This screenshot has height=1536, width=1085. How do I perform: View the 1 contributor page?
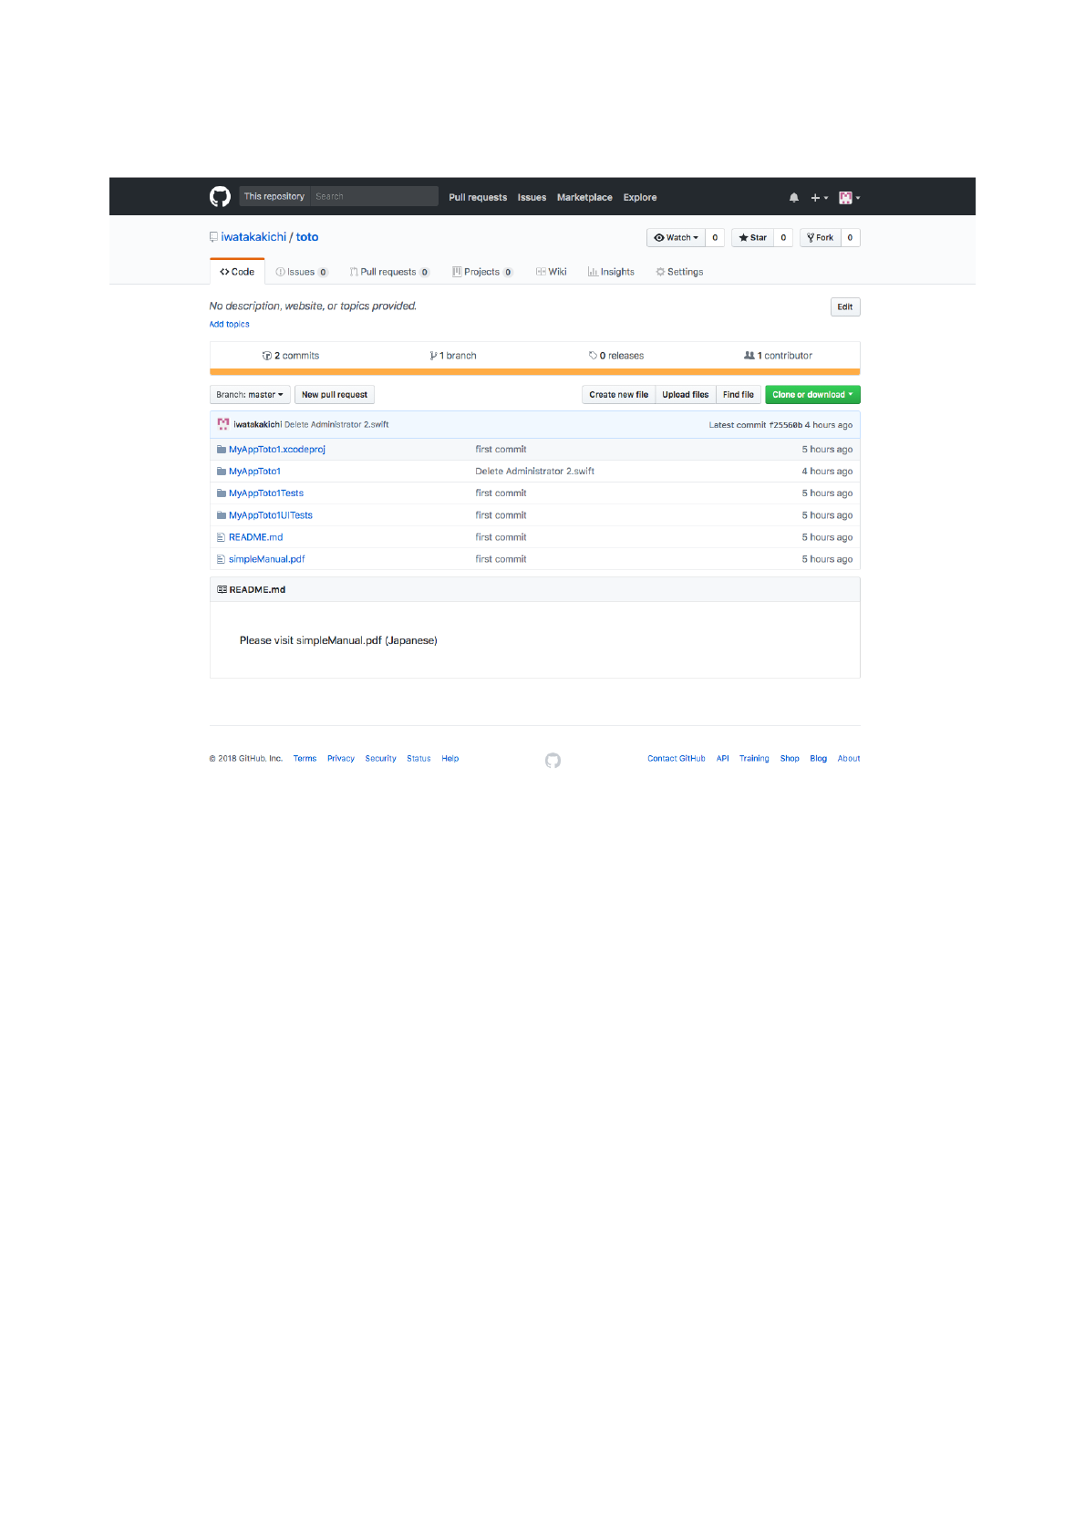(778, 356)
